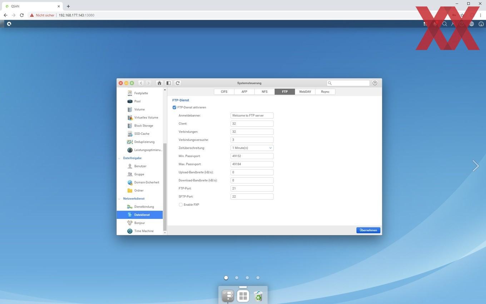Select the FTP tab
Image resolution: width=486 pixels, height=304 pixels.
tap(285, 92)
